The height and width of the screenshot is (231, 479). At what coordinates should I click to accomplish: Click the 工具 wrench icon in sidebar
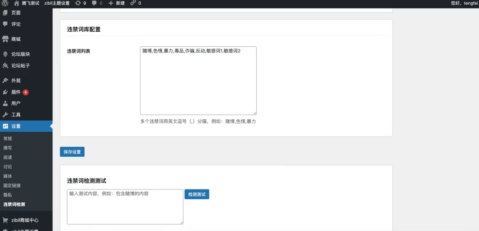5,115
